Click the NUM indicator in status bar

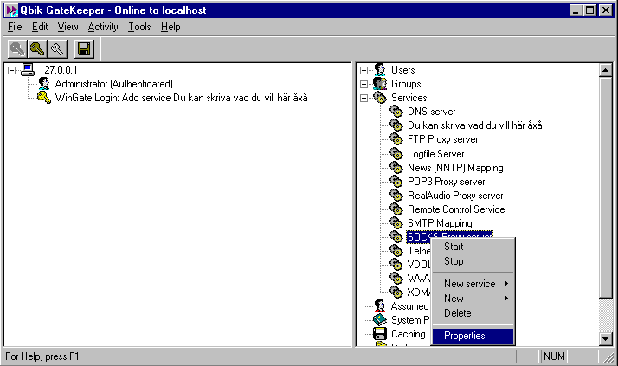click(554, 356)
